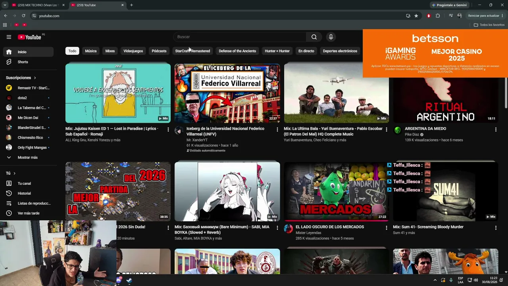Expand Mostrar más in subscriptions
Image resolution: width=508 pixels, height=286 pixels.
[x=28, y=158]
